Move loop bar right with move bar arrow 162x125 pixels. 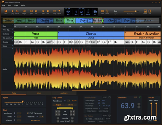(72, 118)
